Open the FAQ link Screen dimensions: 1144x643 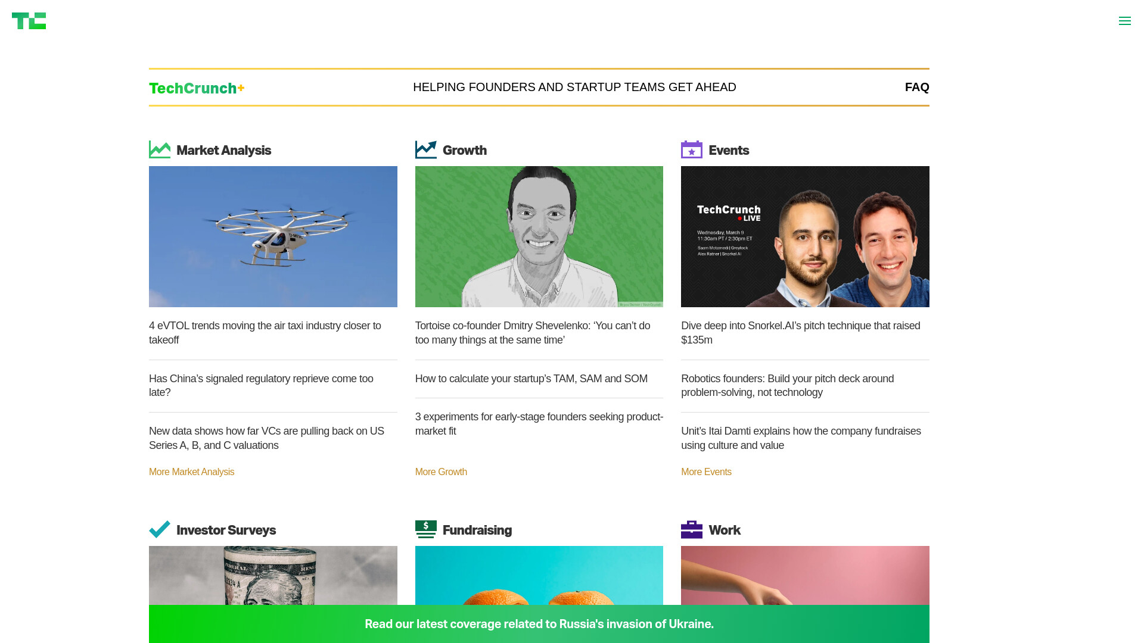click(917, 87)
